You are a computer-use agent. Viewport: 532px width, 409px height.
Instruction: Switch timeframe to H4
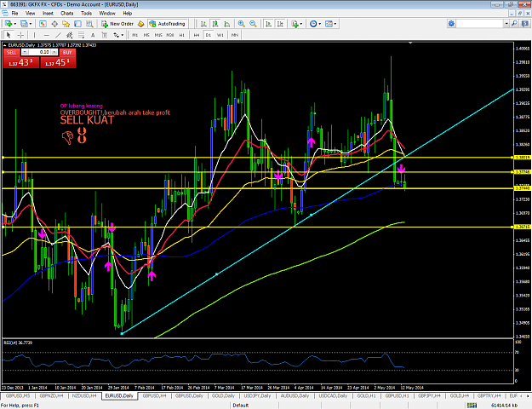(x=196, y=35)
